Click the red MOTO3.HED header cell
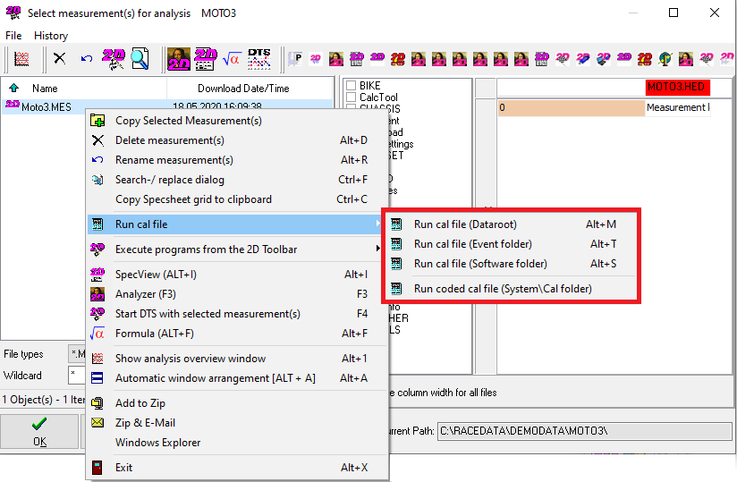The height and width of the screenshot is (482, 737). pos(677,88)
